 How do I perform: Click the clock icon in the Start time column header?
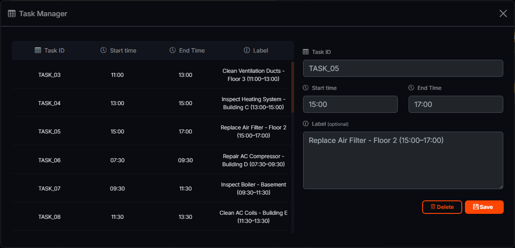[104, 50]
